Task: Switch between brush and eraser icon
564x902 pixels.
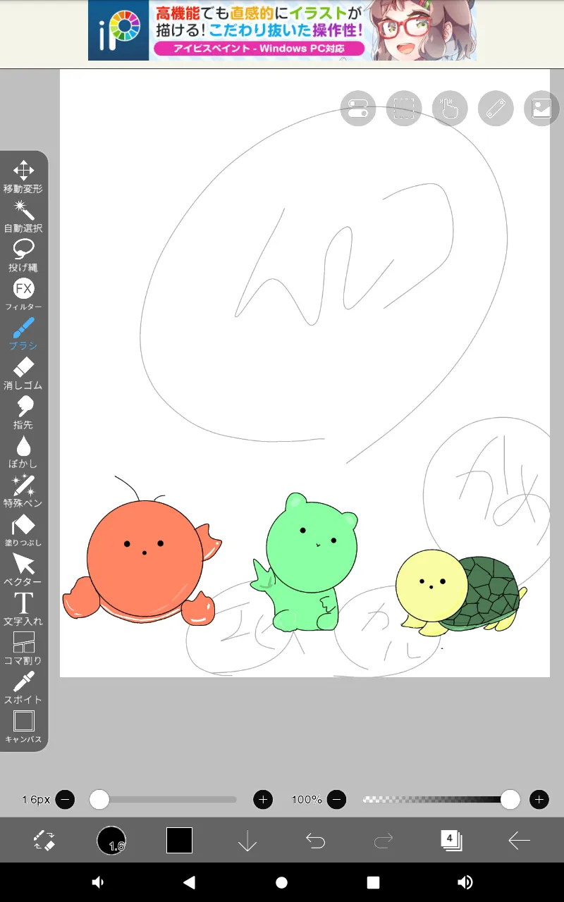Action: click(44, 840)
